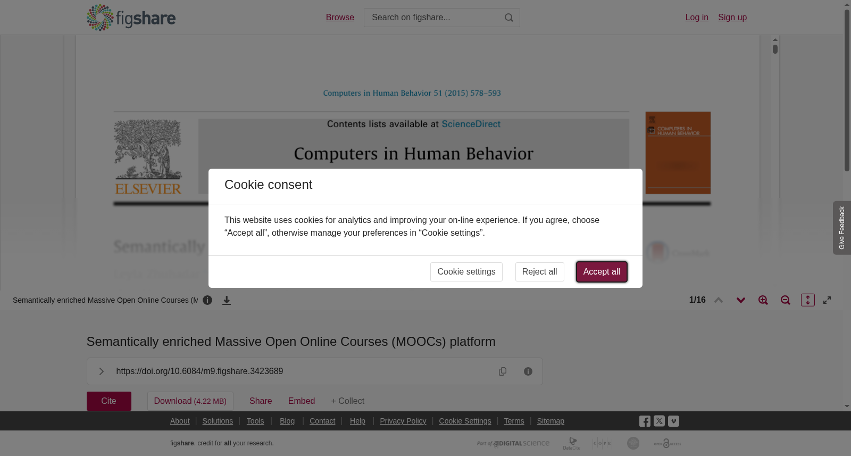
Task: Show DOI information icon
Action: coord(528,371)
